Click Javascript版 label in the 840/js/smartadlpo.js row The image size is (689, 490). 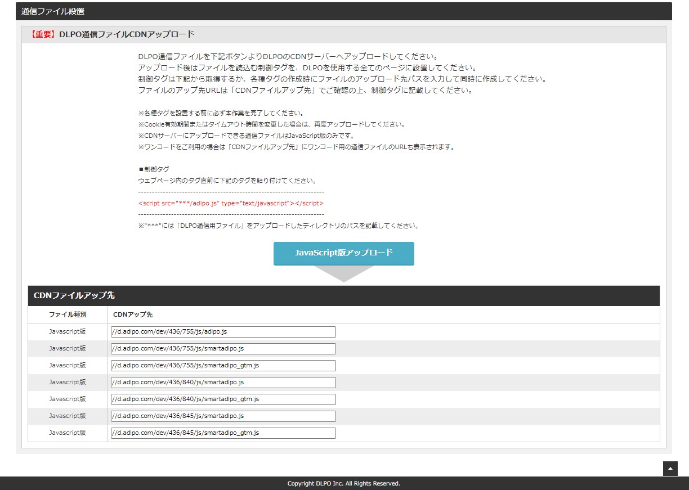[68, 383]
